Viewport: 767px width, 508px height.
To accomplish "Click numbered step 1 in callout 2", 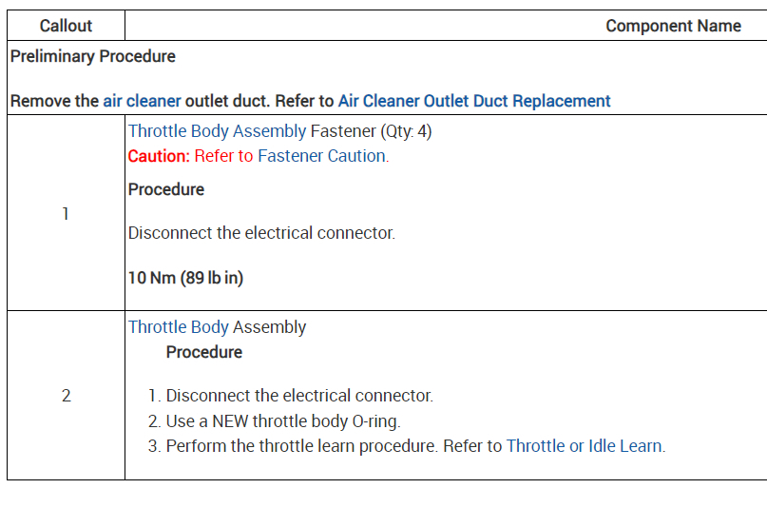I will pyautogui.click(x=298, y=396).
